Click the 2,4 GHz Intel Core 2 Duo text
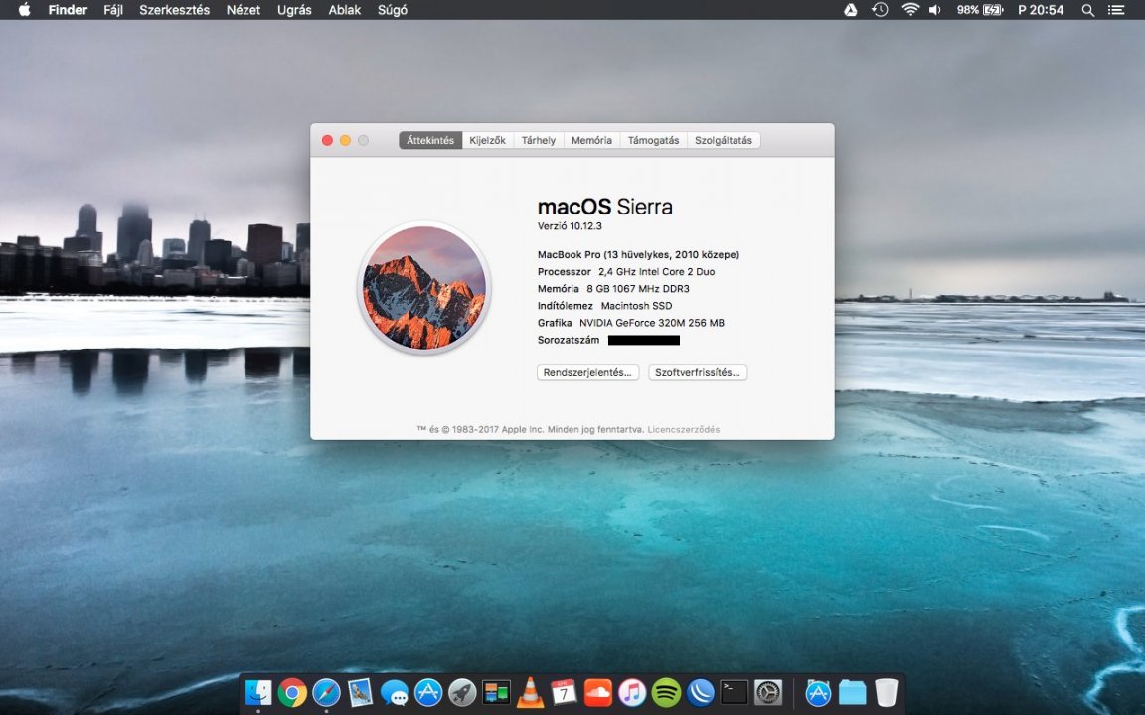The width and height of the screenshot is (1145, 715). pyautogui.click(x=656, y=271)
